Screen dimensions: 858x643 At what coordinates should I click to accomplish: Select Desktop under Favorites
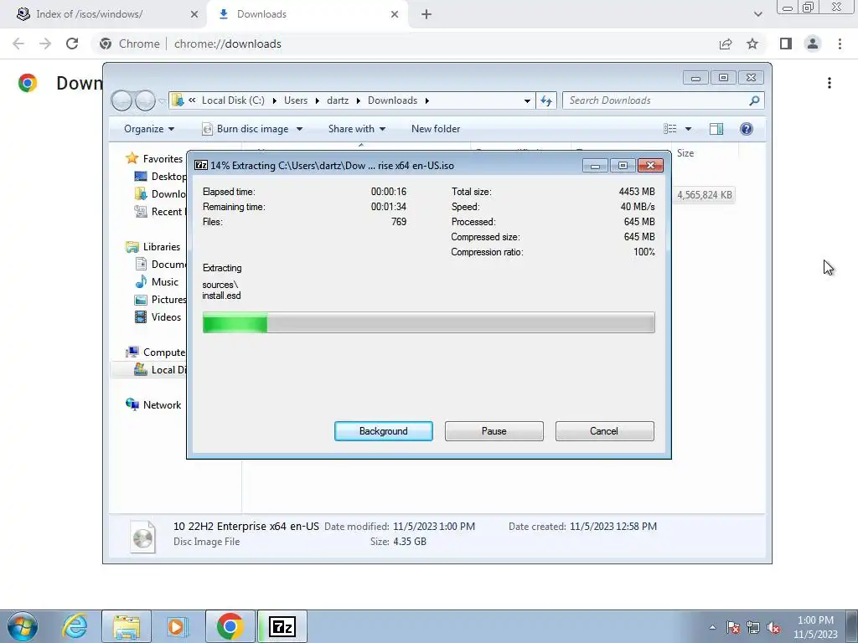160,177
